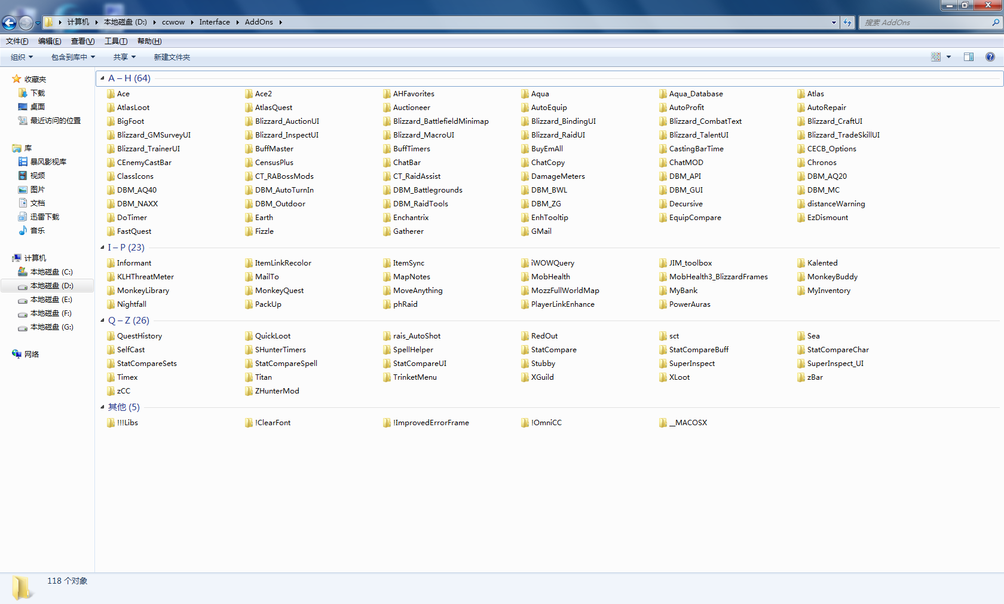This screenshot has height=604, width=1004.
Task: Open the DBM_GUI folder
Action: (685, 190)
